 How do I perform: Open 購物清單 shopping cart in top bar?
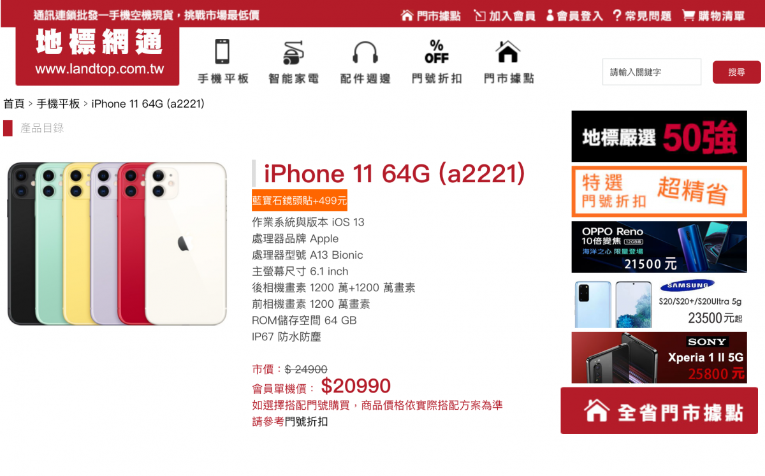(x=713, y=15)
